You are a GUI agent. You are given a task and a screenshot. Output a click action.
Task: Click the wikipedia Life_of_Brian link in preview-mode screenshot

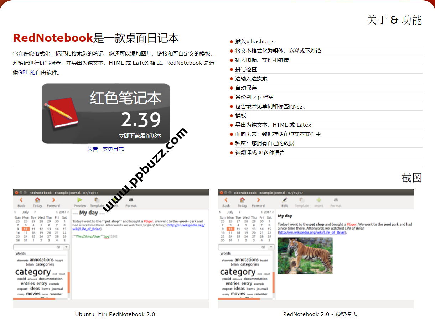(x=312, y=232)
